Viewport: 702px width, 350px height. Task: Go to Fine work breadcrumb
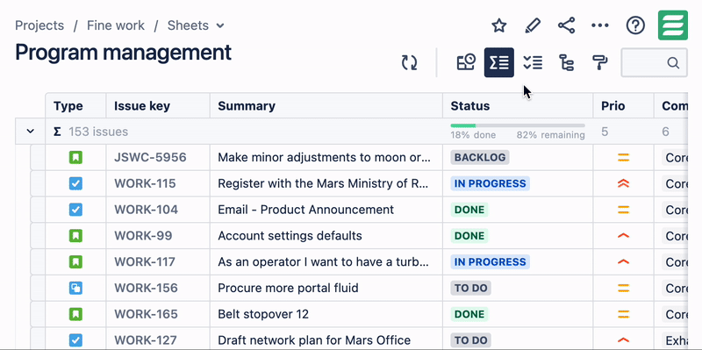pos(116,25)
